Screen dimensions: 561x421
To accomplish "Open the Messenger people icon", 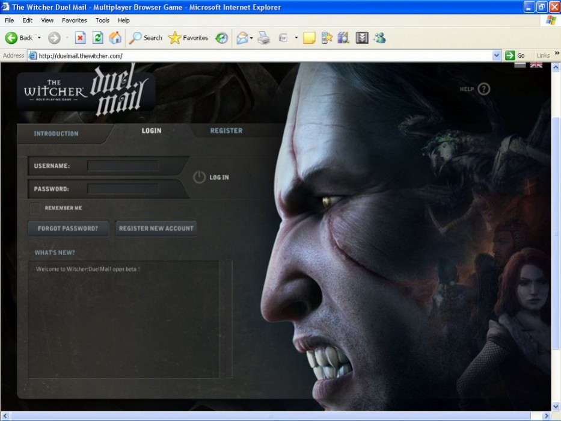I will 379,37.
